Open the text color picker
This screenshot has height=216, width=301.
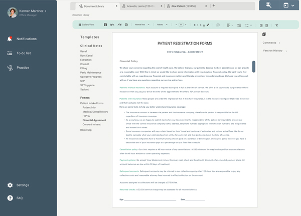click(x=204, y=25)
